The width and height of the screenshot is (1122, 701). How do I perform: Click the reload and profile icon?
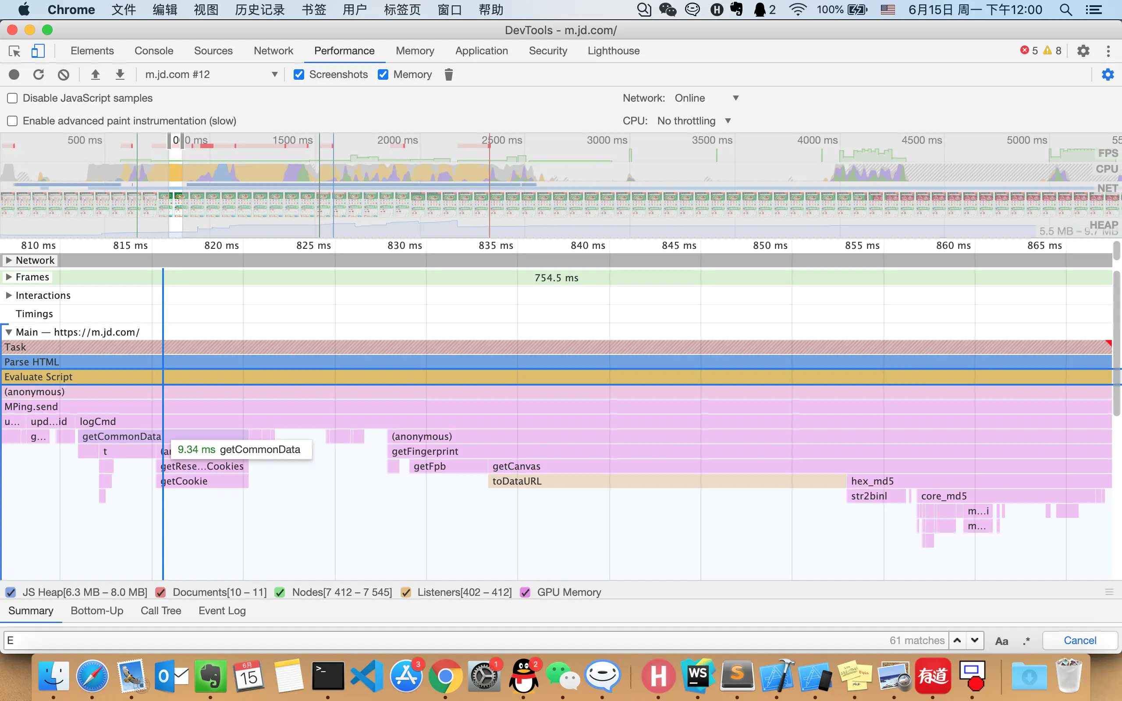(39, 74)
